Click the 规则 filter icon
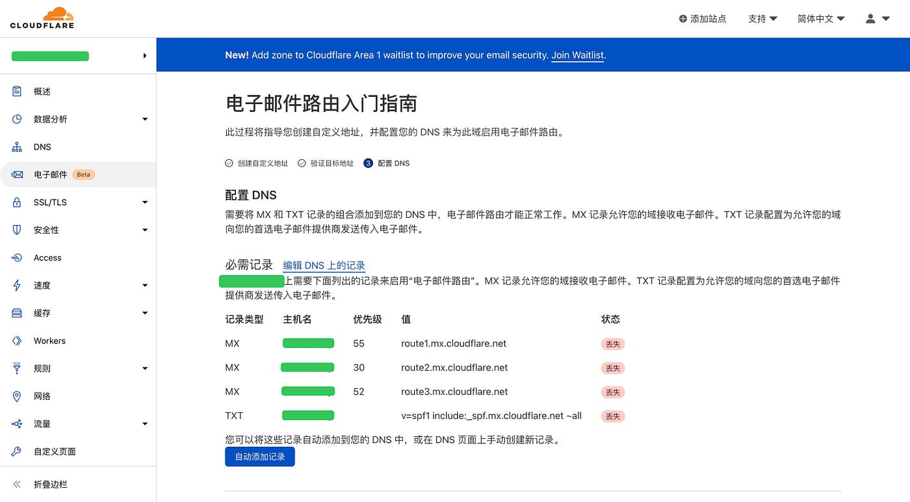Viewport: 910px width, 502px height. [17, 368]
